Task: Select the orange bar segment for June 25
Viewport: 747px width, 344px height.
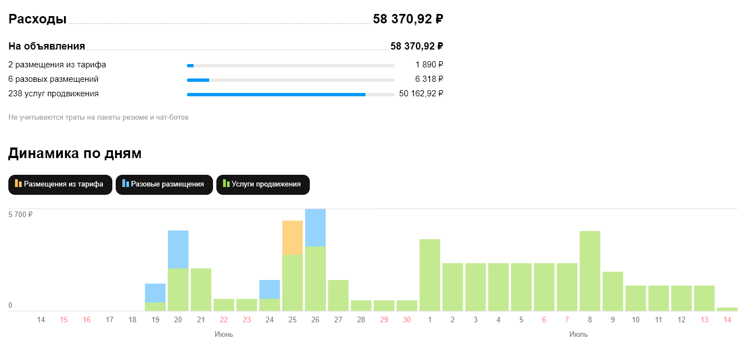Action: click(x=293, y=238)
